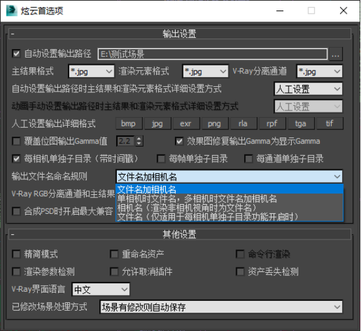Click the bmp format button
The image size is (361, 331).
point(129,124)
